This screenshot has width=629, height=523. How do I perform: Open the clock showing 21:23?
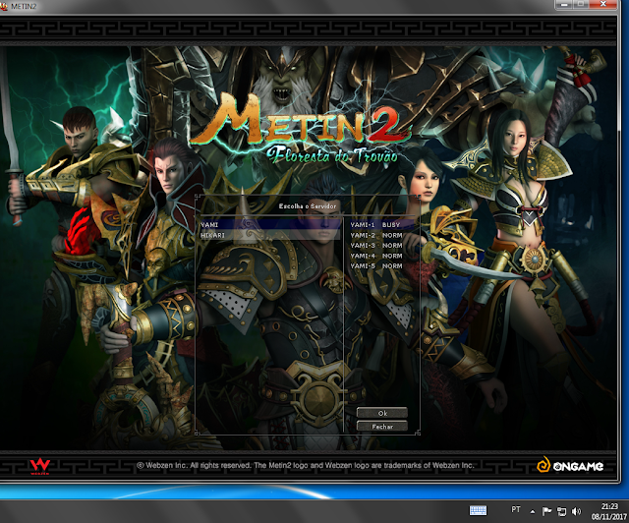point(609,511)
